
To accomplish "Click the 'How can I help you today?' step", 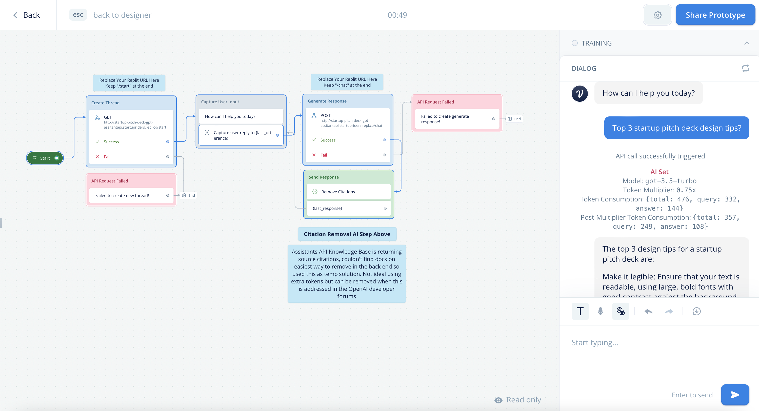I will click(x=241, y=116).
